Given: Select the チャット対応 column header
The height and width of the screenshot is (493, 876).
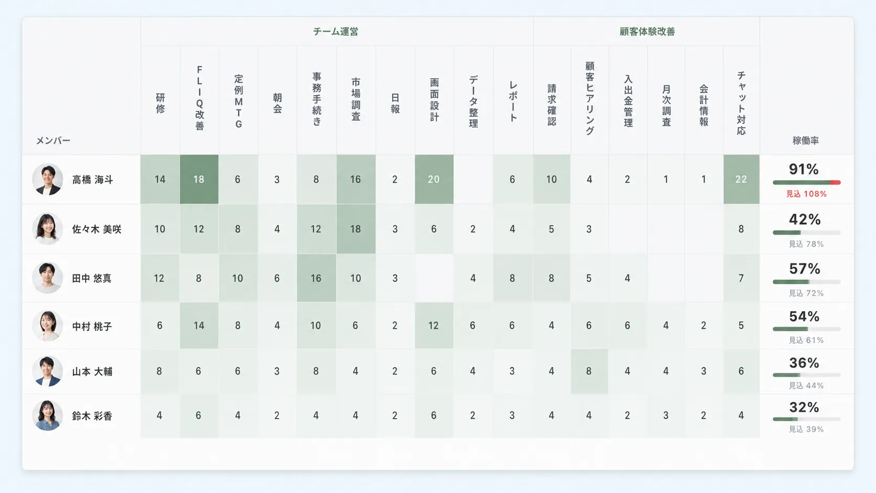Looking at the screenshot, I should pyautogui.click(x=741, y=103).
